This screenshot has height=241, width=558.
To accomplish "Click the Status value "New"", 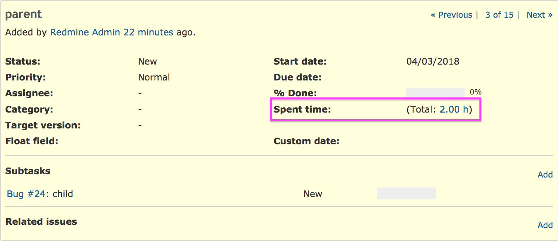I will [148, 61].
